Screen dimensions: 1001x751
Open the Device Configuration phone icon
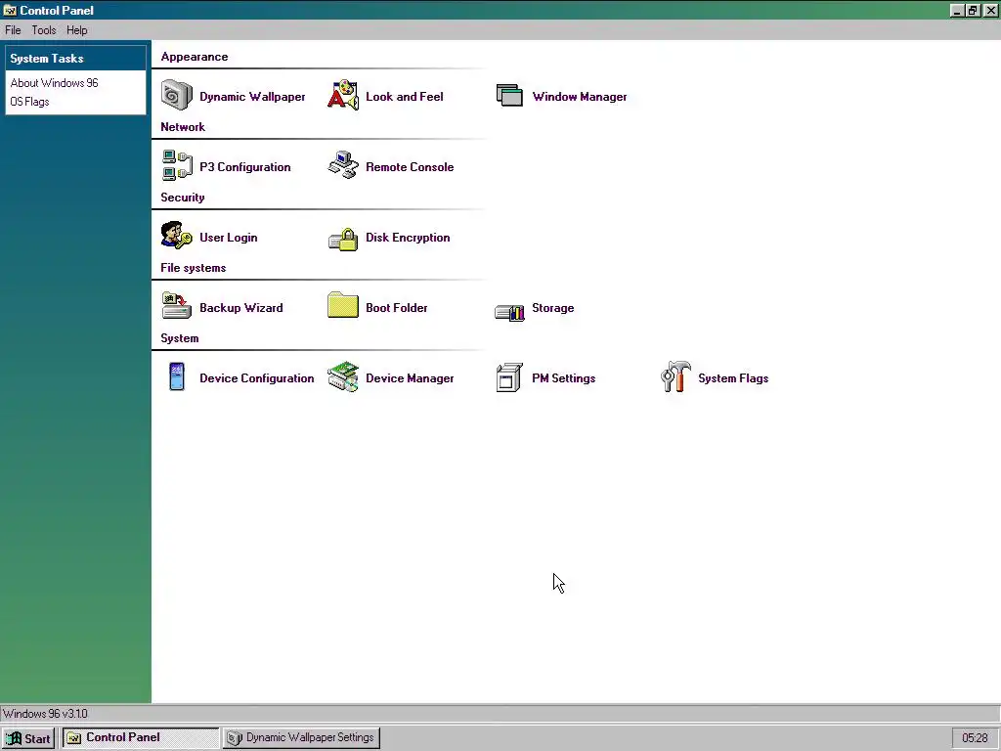pos(177,376)
